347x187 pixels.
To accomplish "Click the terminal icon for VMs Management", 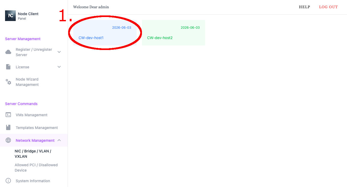I will pyautogui.click(x=8, y=115).
